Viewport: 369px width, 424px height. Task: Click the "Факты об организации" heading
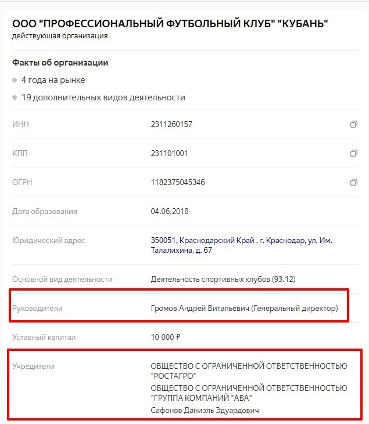coord(60,63)
